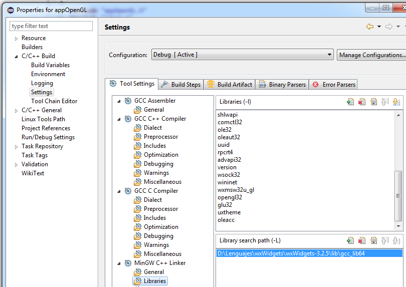Click Delete icon in Libraries (-l) toolbar
Image resolution: width=406 pixels, height=287 pixels.
tap(362, 102)
